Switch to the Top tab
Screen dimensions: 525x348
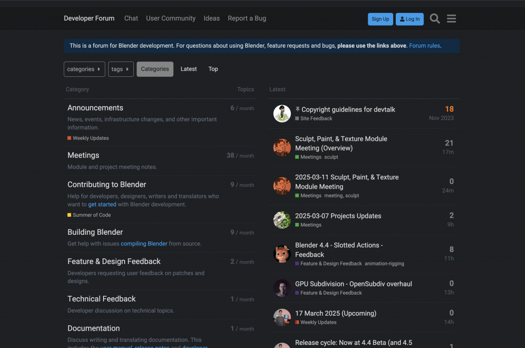tap(213, 69)
